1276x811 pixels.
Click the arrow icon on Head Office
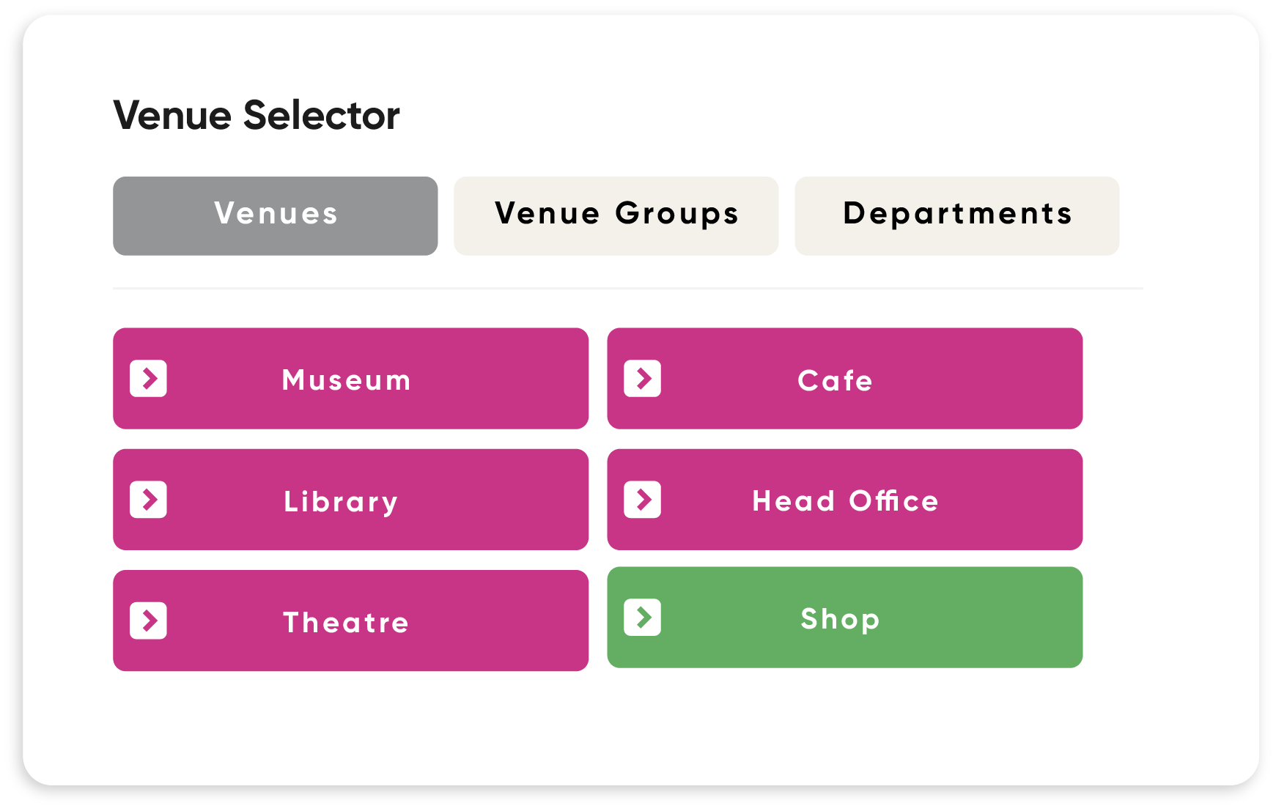tap(642, 500)
